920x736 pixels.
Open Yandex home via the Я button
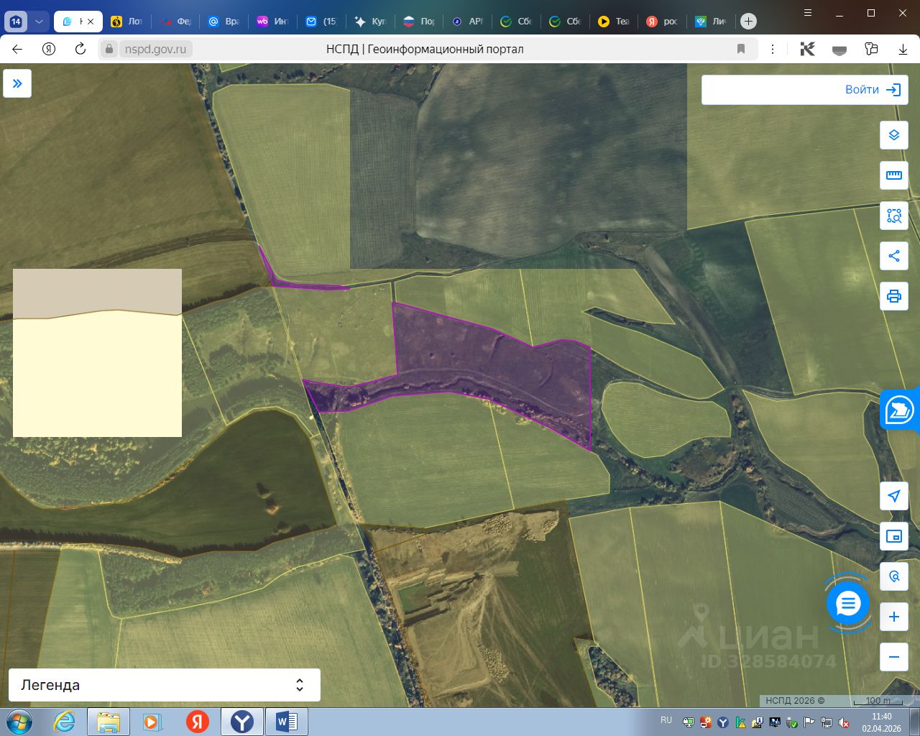point(49,49)
